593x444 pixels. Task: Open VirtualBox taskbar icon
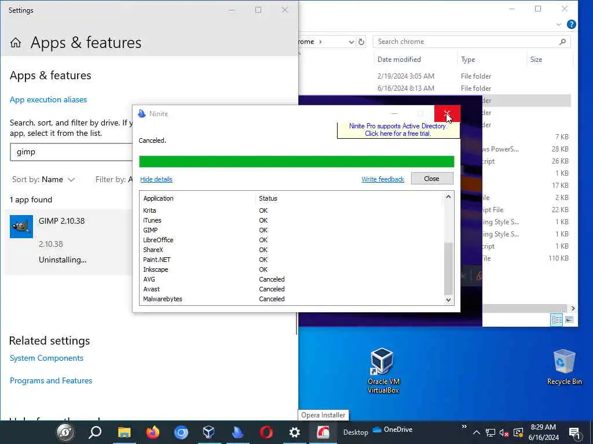click(209, 432)
